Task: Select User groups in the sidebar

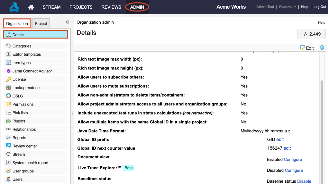Action: click(36, 171)
